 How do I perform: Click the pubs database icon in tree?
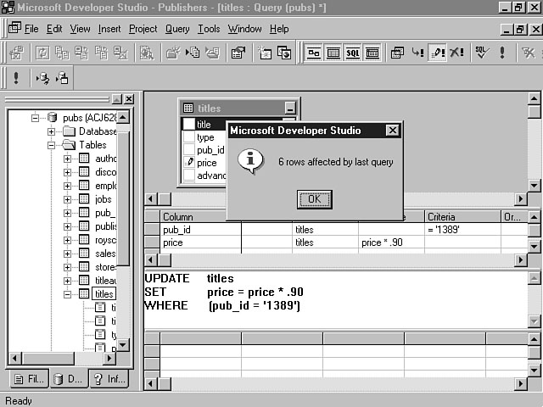(52, 118)
